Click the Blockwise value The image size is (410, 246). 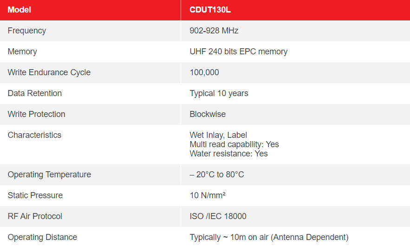click(x=208, y=114)
